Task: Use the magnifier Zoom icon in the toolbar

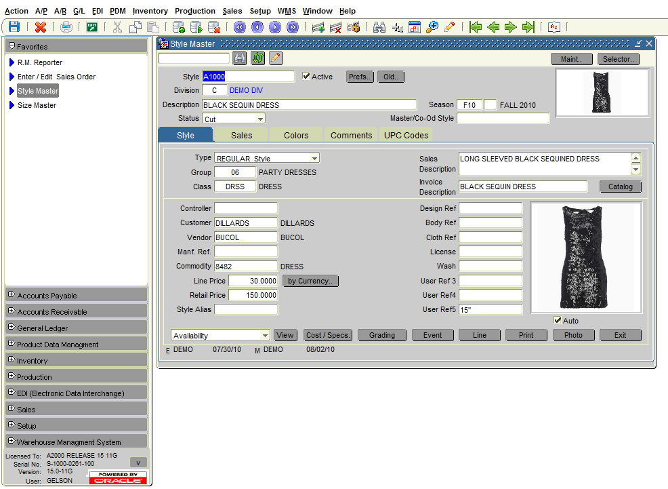Action: (433, 26)
